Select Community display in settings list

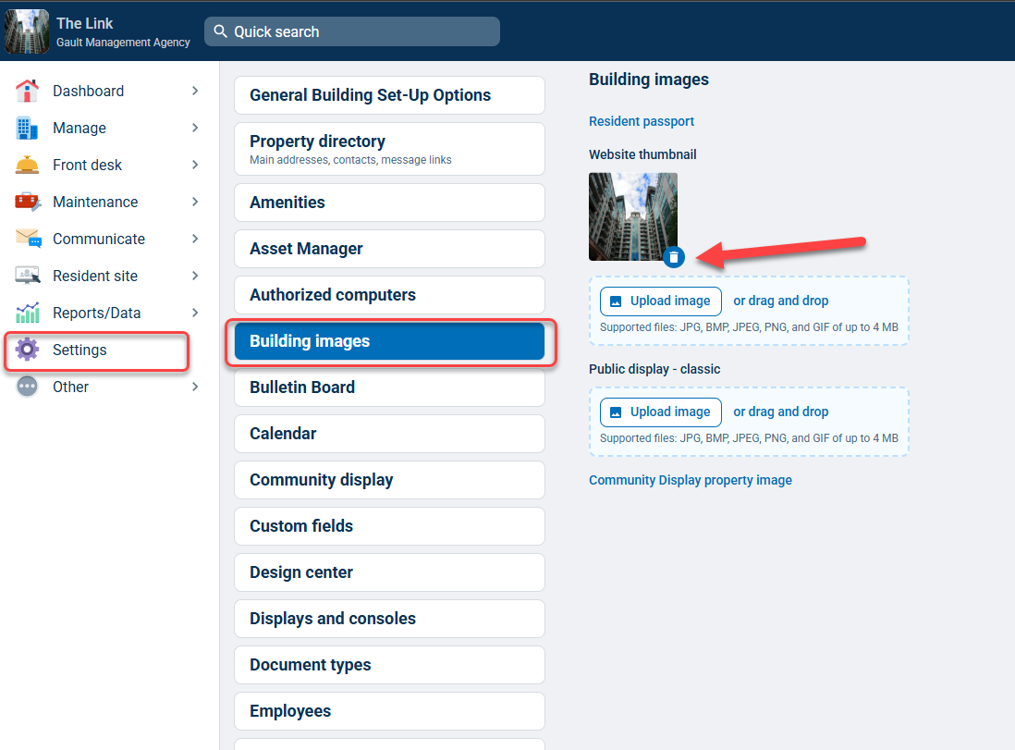pos(389,480)
